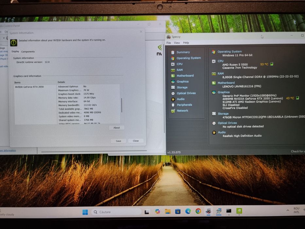Click the RAM heading in summary pane
The image size is (305, 229).
(x=221, y=74)
